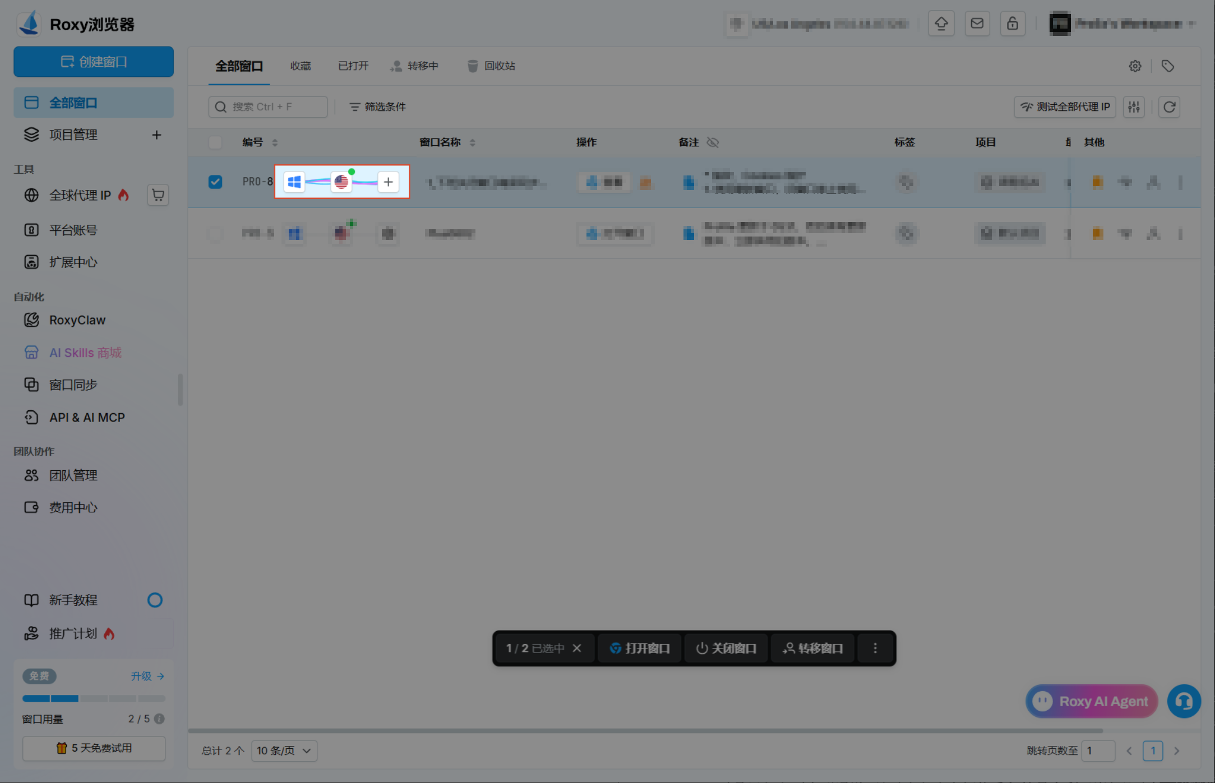Open the shopping cart next to 全球代理 IP
Screen dimensions: 1215x783
pyautogui.click(x=158, y=195)
